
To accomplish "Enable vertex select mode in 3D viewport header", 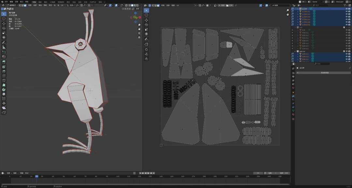I will coord(20,5).
